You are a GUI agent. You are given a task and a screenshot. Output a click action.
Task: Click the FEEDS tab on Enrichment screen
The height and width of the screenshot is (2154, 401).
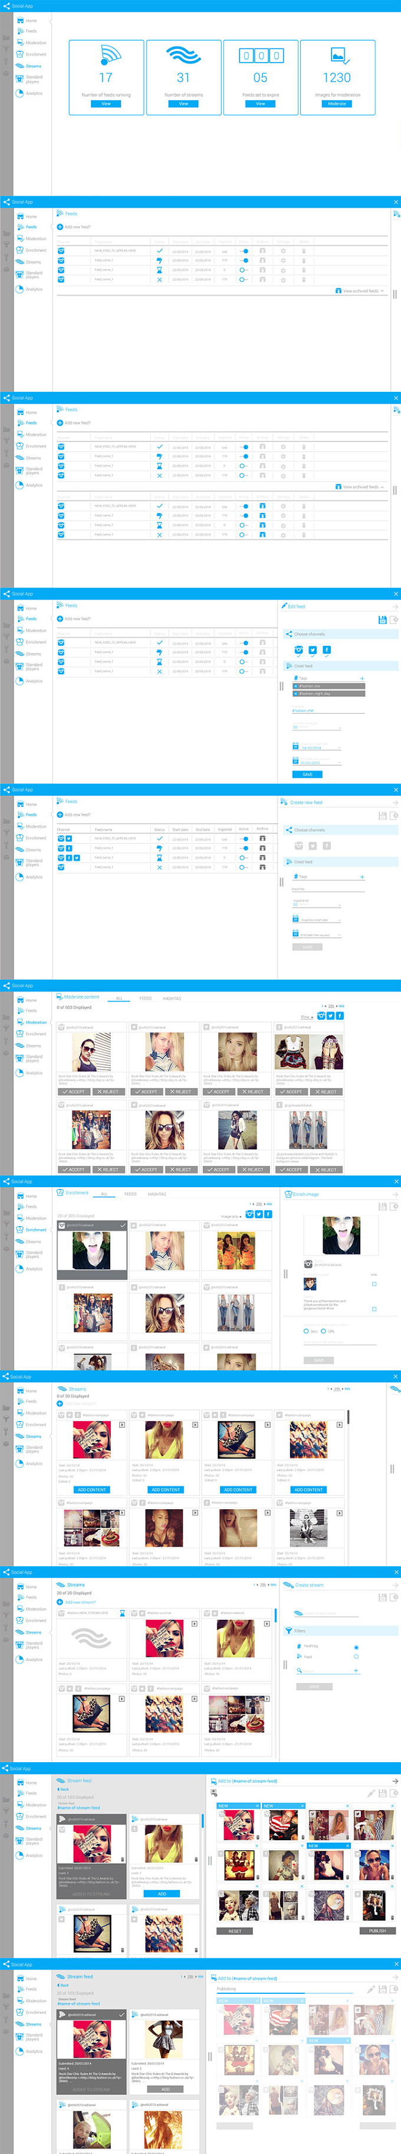[130, 1194]
